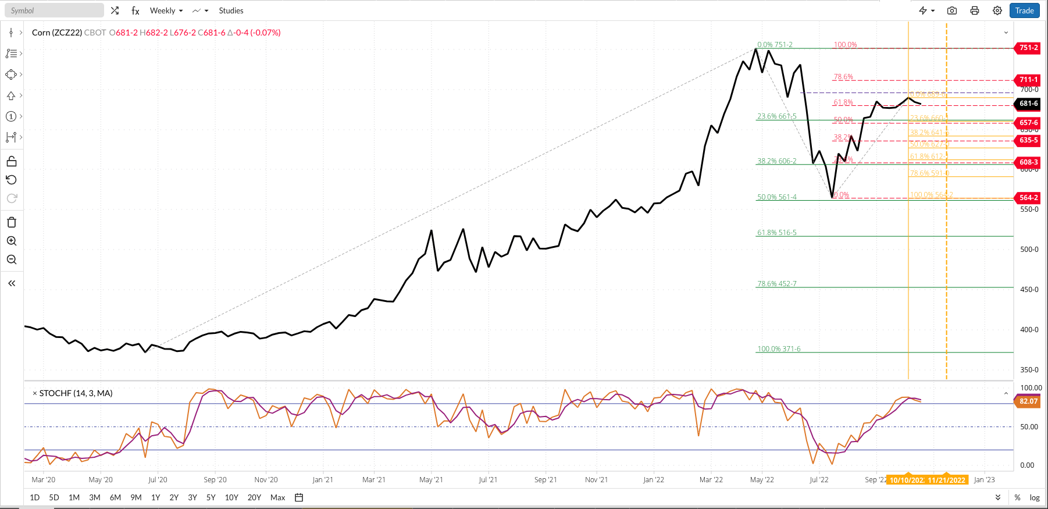
Task: Toggle the drawing lock
Action: tap(12, 161)
